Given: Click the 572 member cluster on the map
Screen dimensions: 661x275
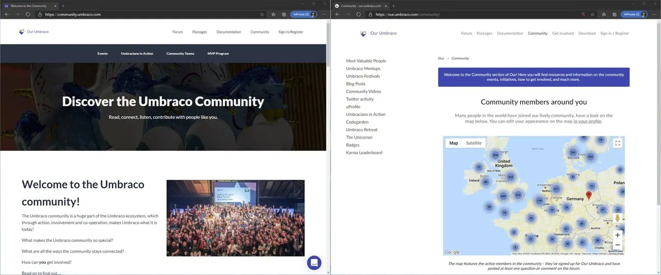Looking at the screenshot, I should tap(518, 195).
